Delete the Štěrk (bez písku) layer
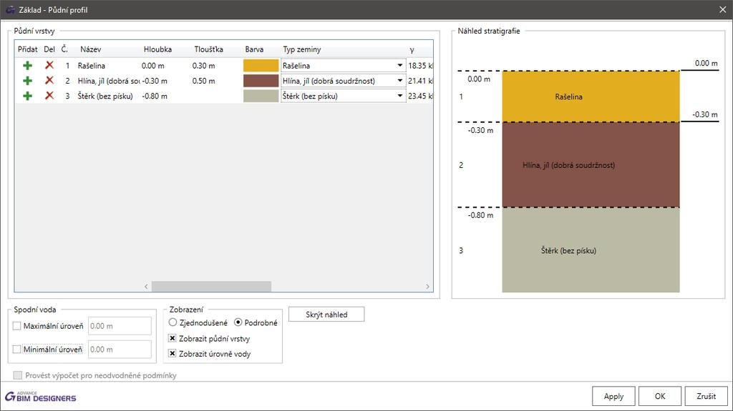Image resolution: width=733 pixels, height=411 pixels. click(x=49, y=95)
